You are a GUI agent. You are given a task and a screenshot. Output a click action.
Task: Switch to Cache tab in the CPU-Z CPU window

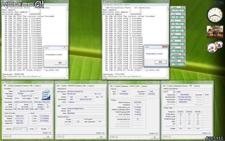11,86
